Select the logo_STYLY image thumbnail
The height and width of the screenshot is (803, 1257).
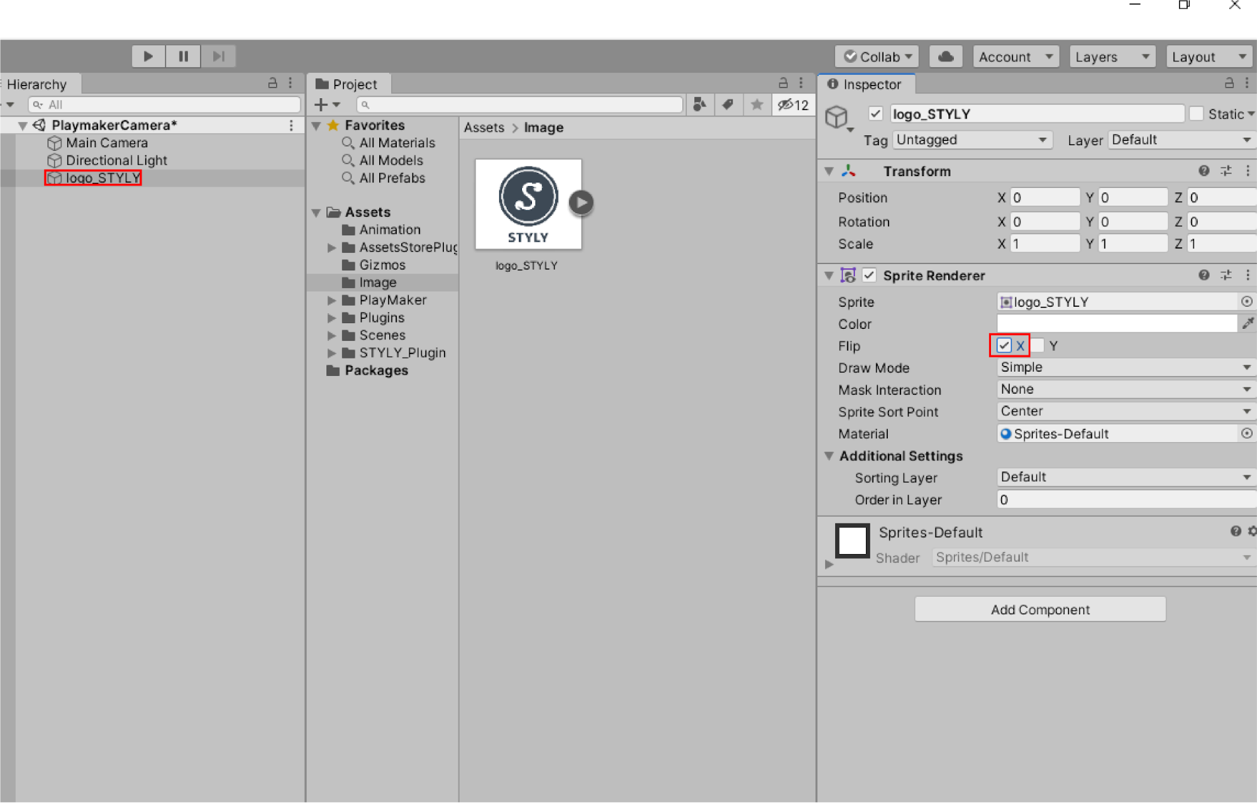[528, 204]
